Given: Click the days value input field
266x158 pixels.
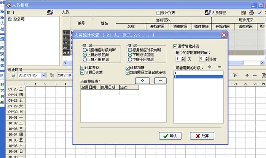Looking at the screenshot, I should pos(178,59).
